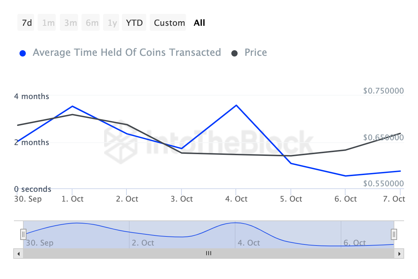Click the scrollbar grip handle

tap(209, 254)
